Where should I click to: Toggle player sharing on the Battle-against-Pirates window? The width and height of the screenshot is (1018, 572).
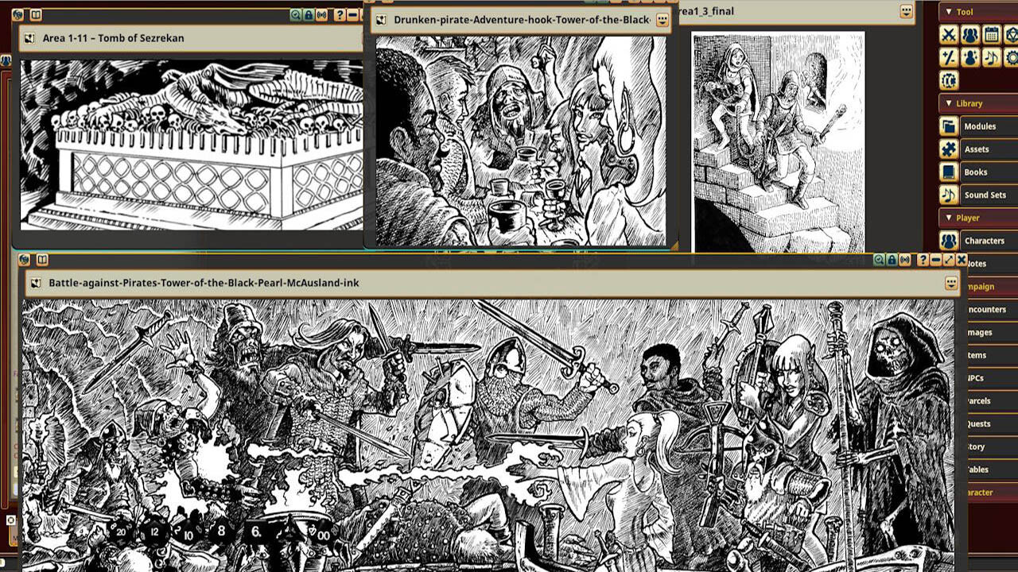[x=903, y=260]
